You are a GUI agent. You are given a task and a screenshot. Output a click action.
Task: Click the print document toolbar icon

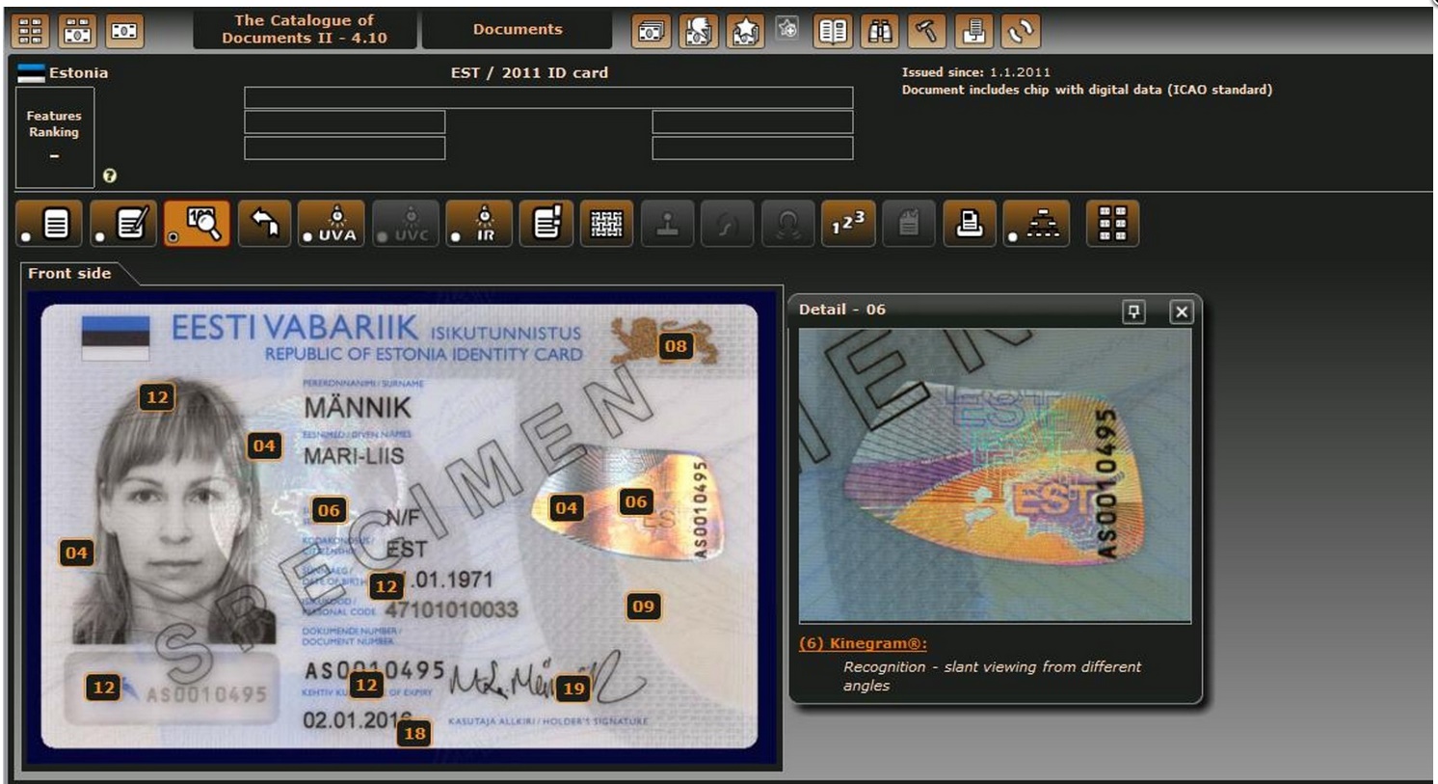point(970,224)
